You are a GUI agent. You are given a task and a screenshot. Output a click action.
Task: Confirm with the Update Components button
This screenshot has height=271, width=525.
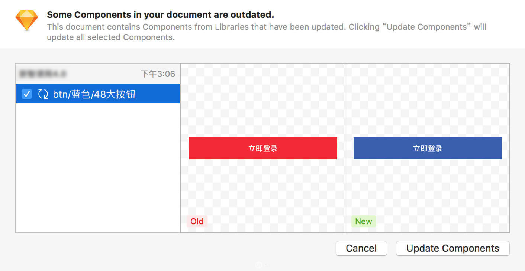click(453, 248)
